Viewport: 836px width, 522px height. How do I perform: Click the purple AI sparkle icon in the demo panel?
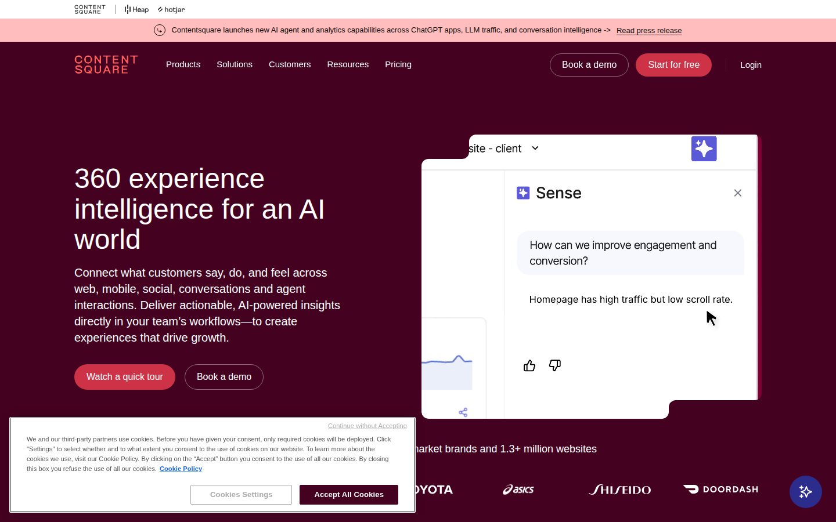click(704, 148)
